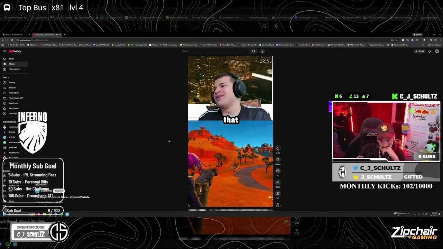Image resolution: width=443 pixels, height=249 pixels.
Task: Click the browser back arrow
Action: point(3,40)
